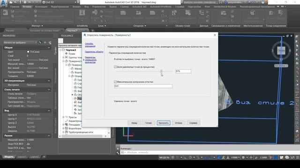Screen dimensions: 300x168
Task: Click the command line customize wrench icon
Action: [x=118, y=153]
